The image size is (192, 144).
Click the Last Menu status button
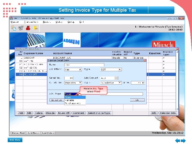pos(33,133)
